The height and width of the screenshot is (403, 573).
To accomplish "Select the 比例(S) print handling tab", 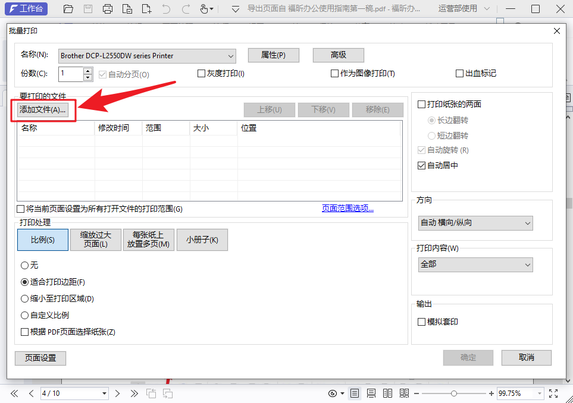I will tap(43, 240).
